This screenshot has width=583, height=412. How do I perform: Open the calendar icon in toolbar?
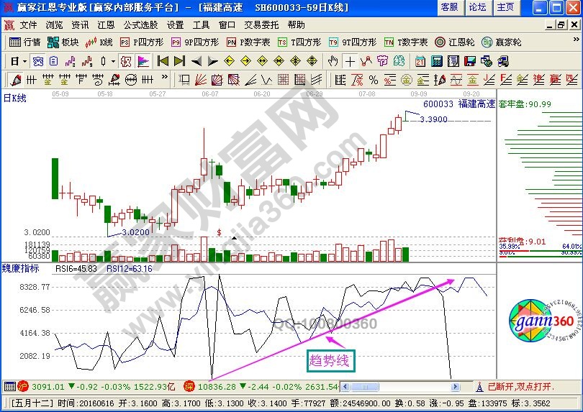420,61
